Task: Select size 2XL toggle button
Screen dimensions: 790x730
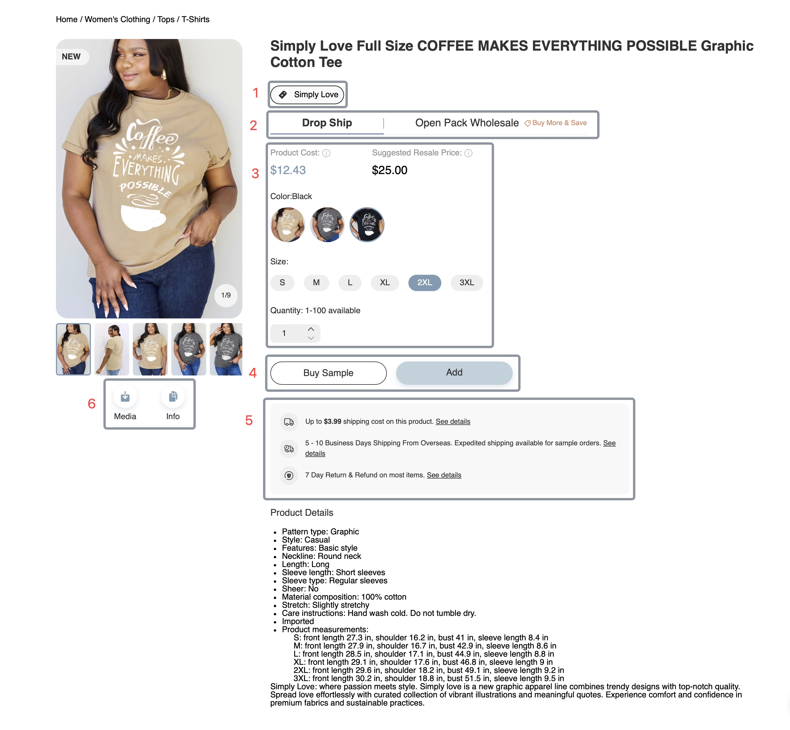Action: 425,282
